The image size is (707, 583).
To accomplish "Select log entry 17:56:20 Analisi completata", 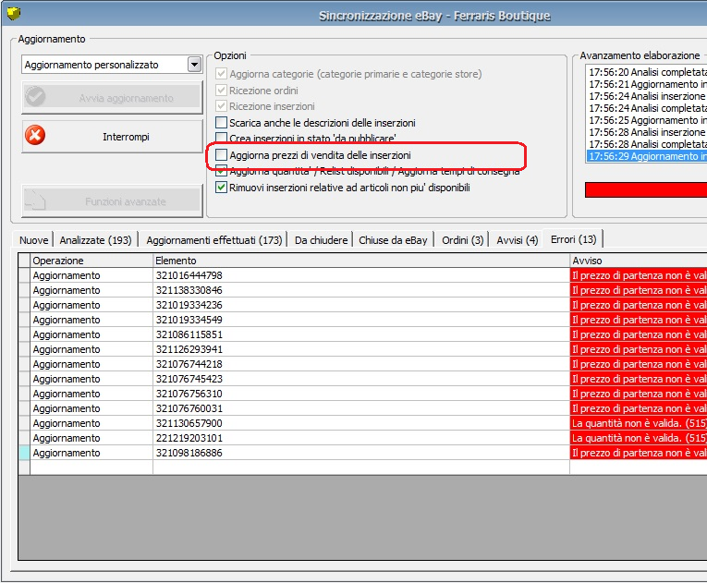I will coord(647,72).
